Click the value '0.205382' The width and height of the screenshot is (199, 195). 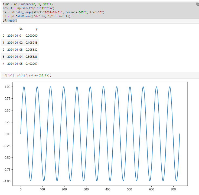click(31, 50)
